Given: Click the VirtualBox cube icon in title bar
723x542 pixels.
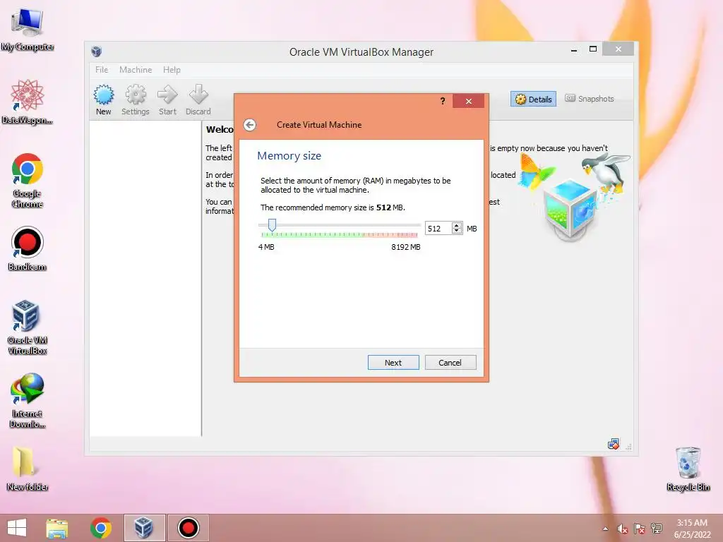Looking at the screenshot, I should click(96, 52).
